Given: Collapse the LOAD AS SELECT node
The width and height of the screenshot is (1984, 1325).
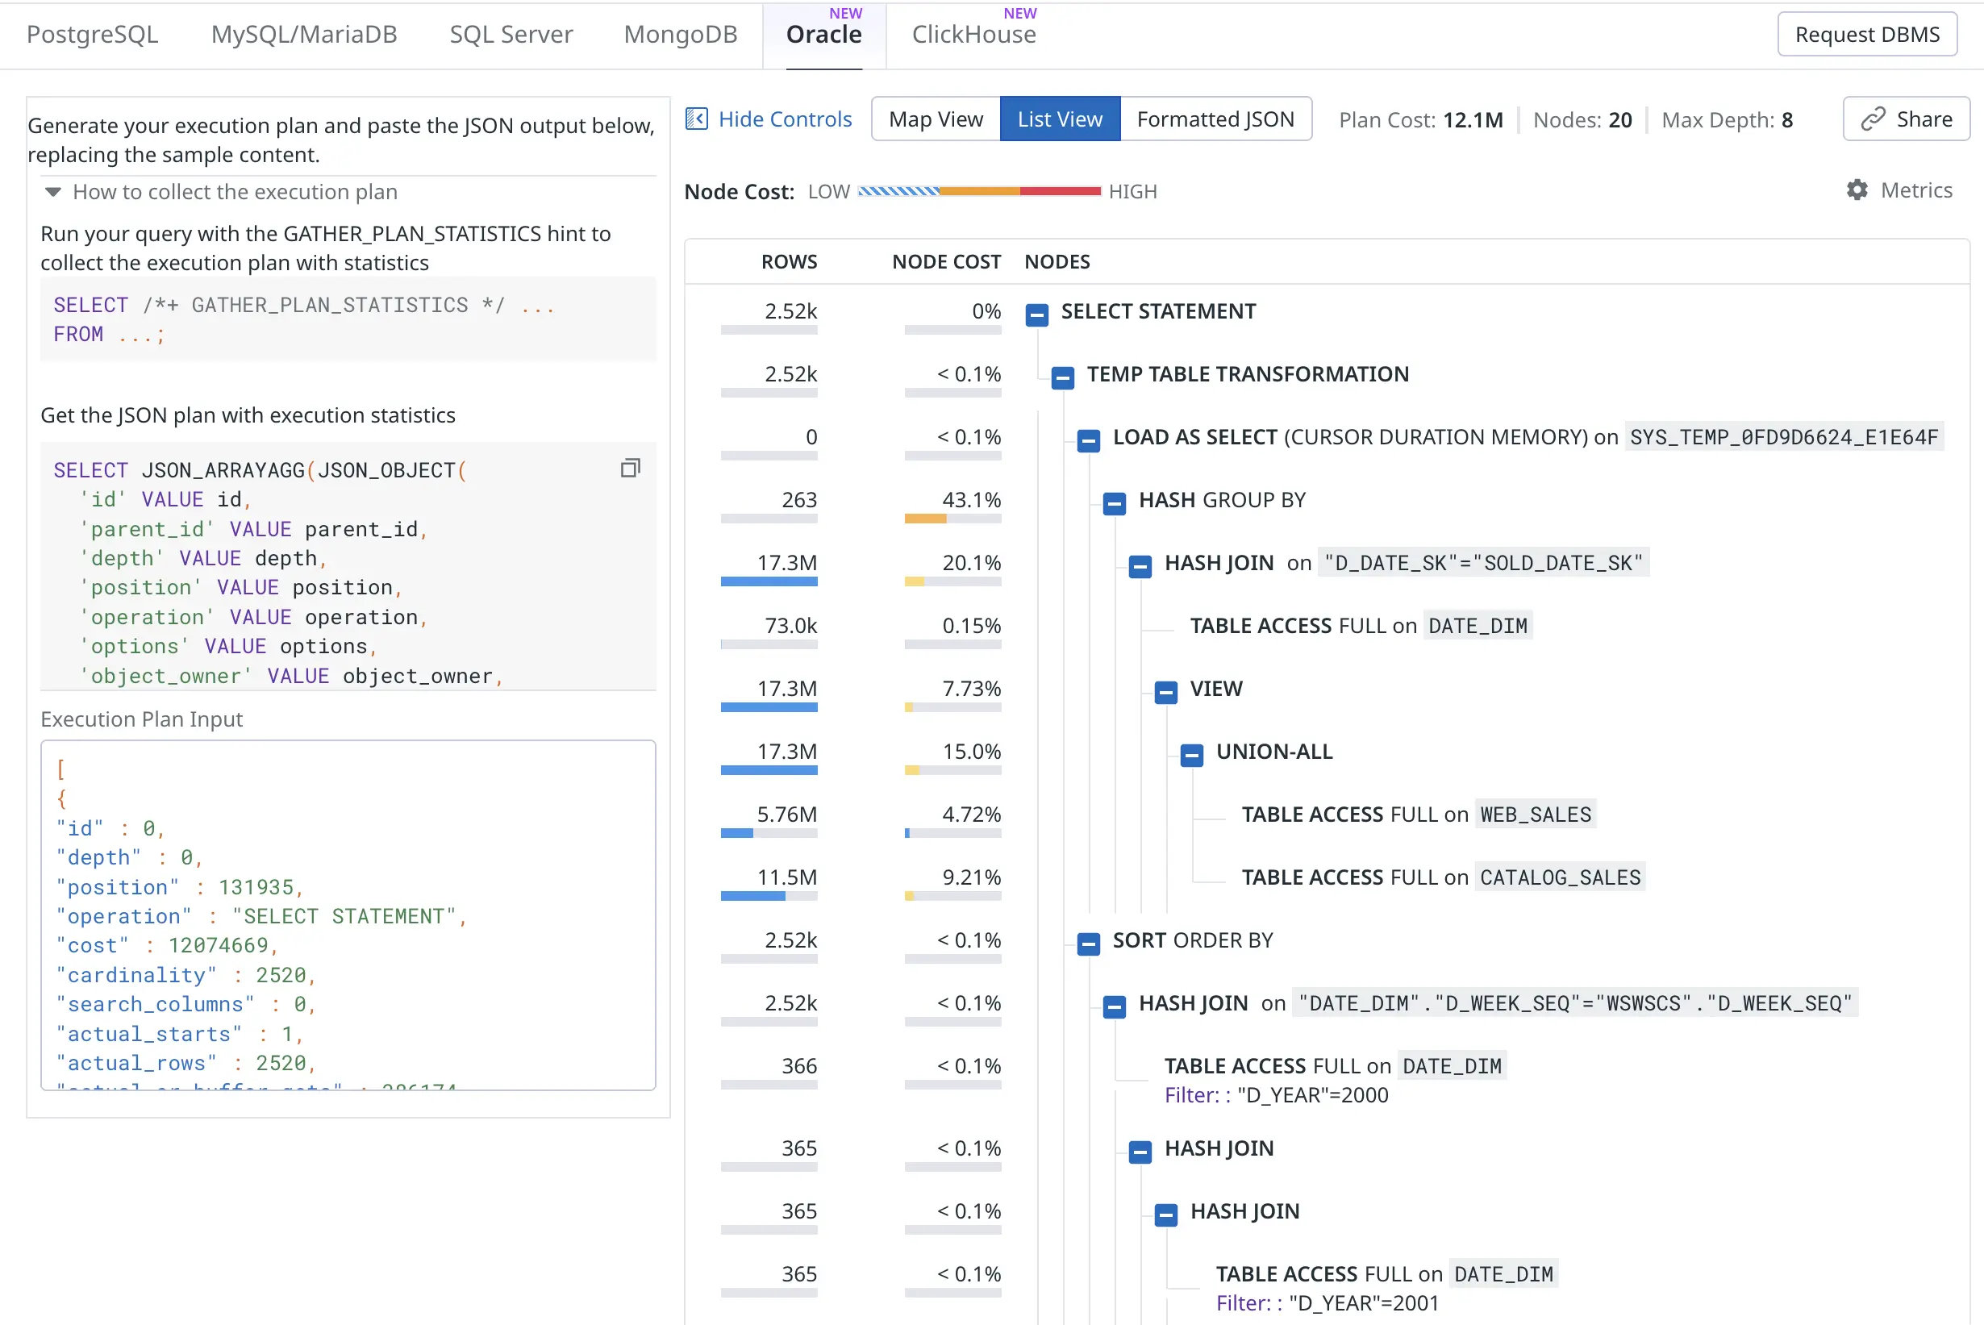Looking at the screenshot, I should [1088, 440].
